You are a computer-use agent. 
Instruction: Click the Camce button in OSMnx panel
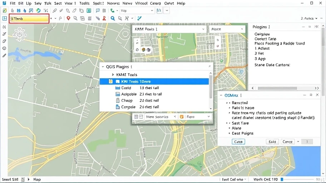coord(287,142)
